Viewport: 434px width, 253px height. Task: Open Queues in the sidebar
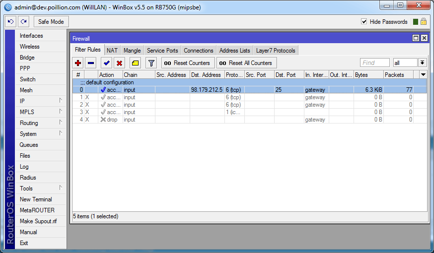click(x=41, y=145)
